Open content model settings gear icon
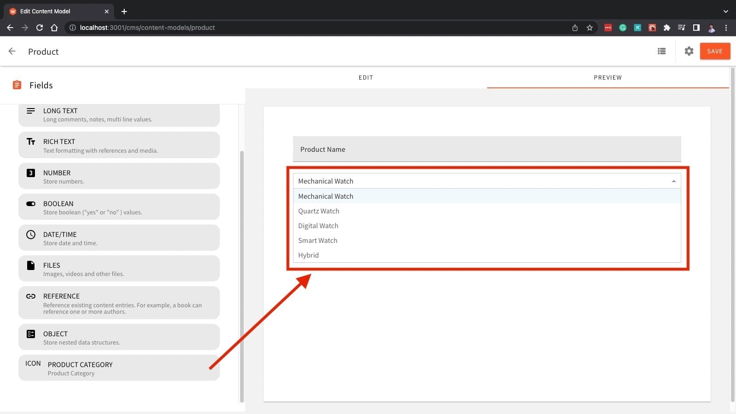 pyautogui.click(x=689, y=51)
